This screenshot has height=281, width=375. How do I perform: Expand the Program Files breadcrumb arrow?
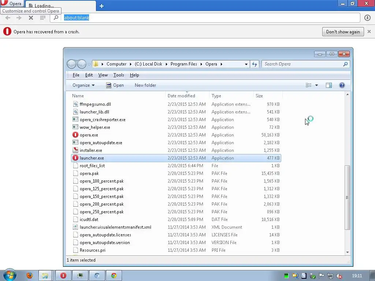coord(201,64)
